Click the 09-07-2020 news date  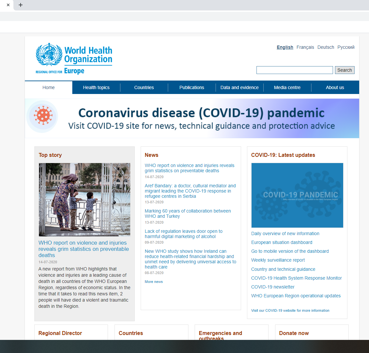pyautogui.click(x=154, y=242)
